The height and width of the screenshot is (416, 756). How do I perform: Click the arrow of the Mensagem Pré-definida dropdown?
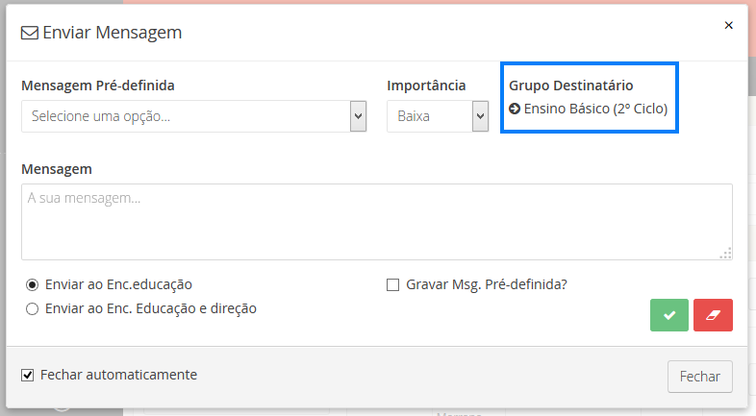[x=358, y=116]
